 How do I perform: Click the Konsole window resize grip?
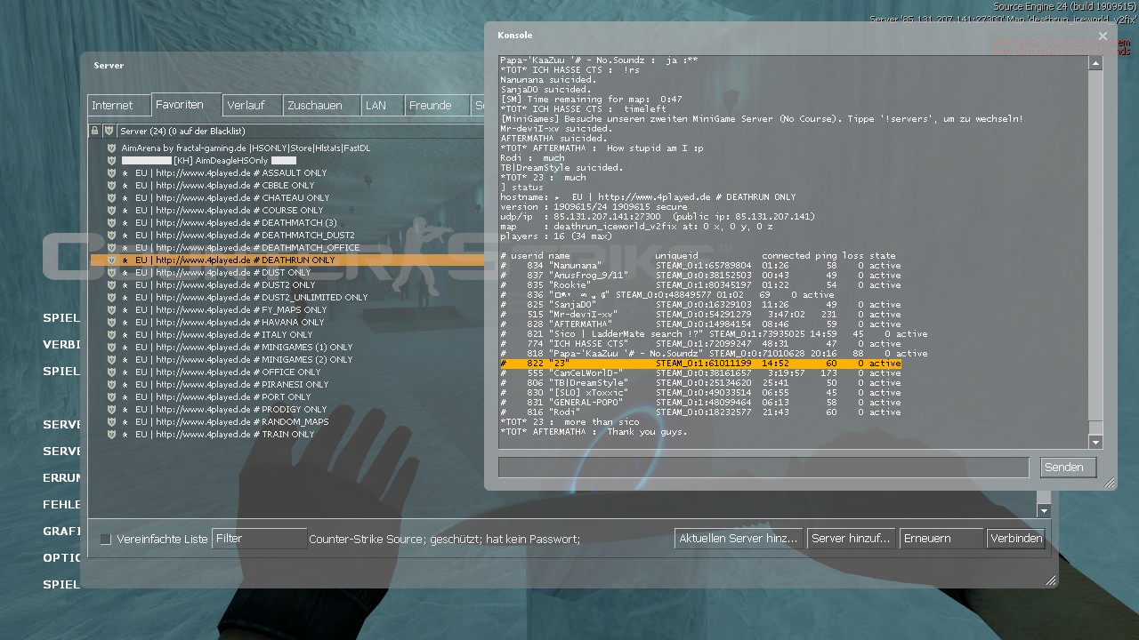tap(1110, 484)
